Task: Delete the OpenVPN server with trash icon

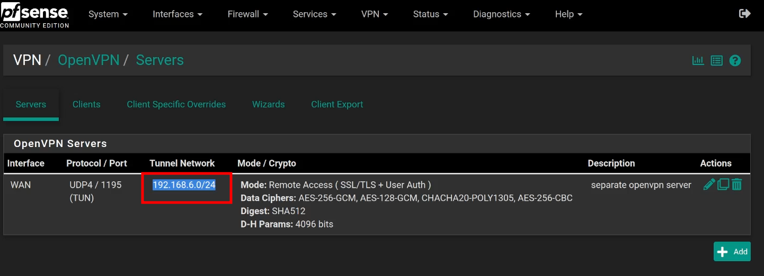Action: (736, 185)
